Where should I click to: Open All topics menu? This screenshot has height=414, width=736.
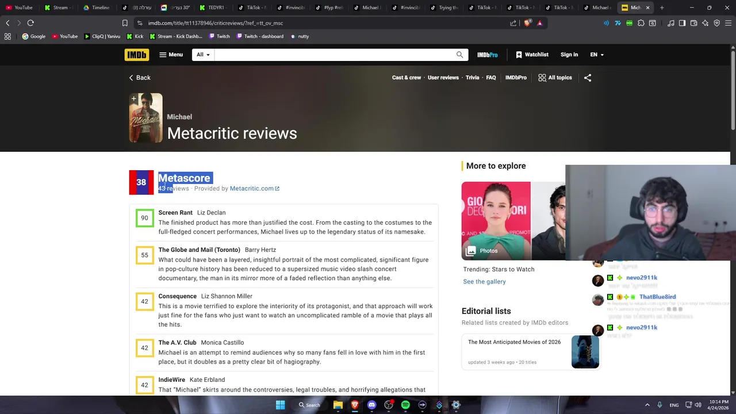[x=555, y=78]
